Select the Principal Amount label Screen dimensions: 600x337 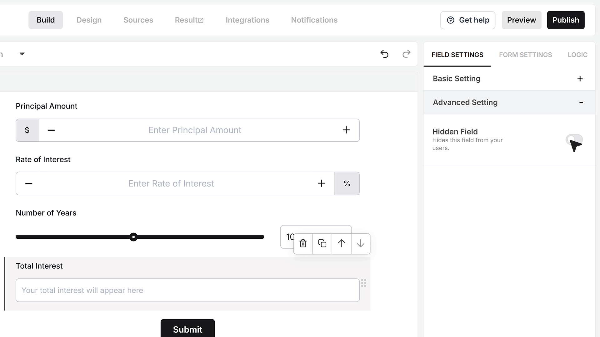[46, 106]
